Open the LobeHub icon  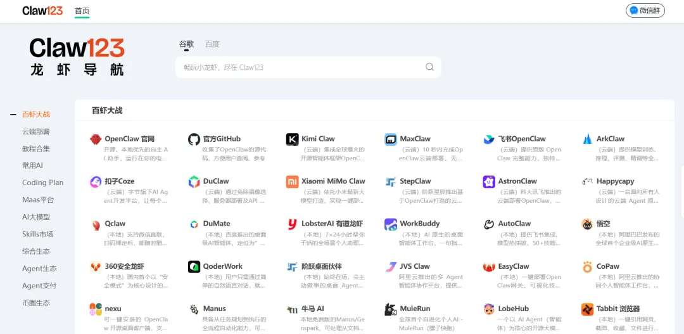point(489,309)
